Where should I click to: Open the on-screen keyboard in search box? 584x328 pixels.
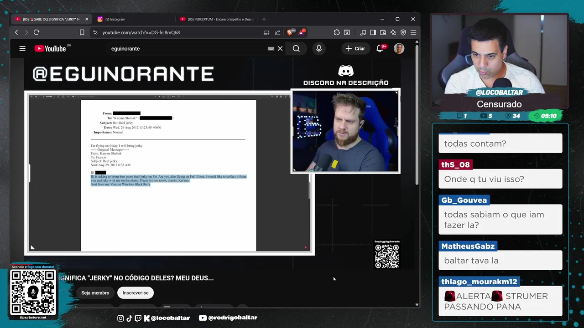click(x=271, y=48)
